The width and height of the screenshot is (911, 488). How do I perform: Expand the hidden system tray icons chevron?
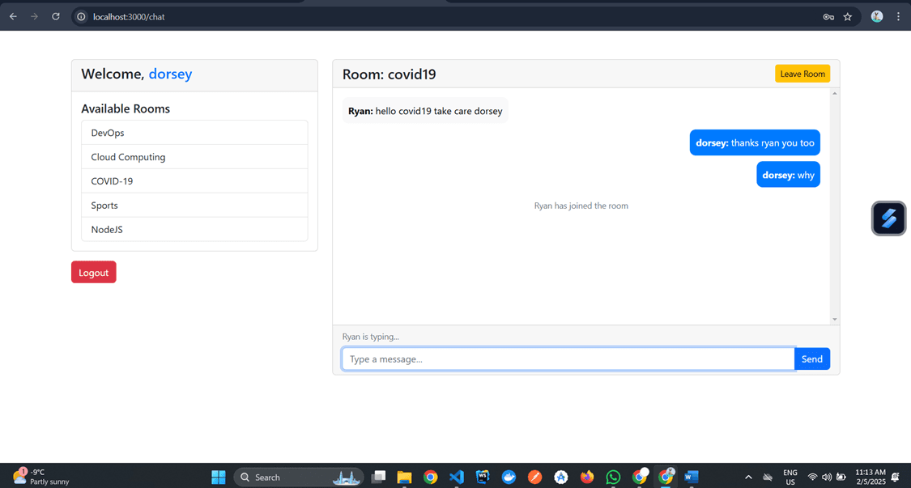pos(748,477)
